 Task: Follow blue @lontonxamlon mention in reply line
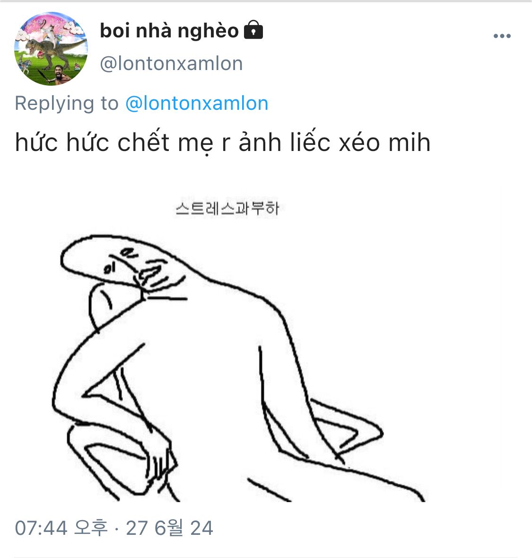point(197,104)
